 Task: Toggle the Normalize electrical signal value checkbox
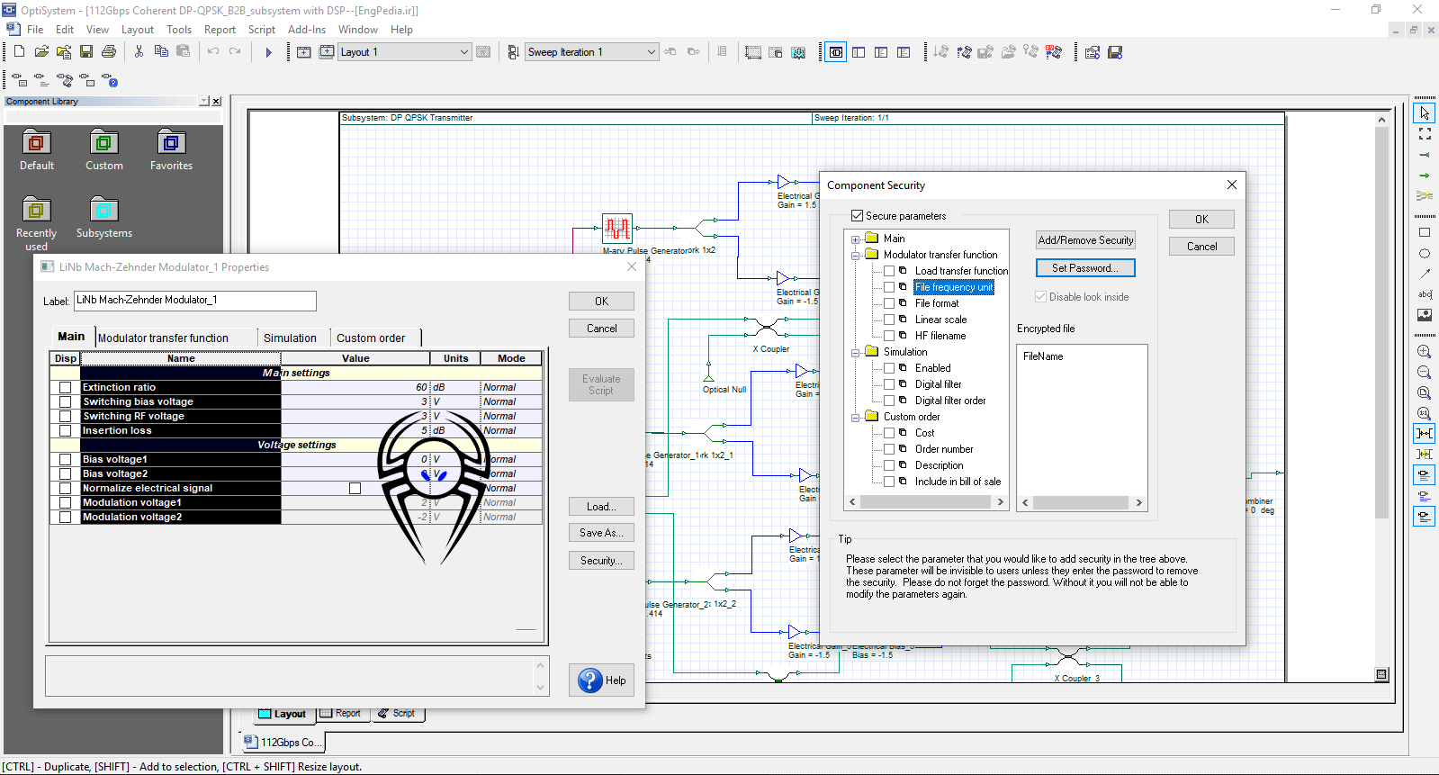(x=355, y=489)
